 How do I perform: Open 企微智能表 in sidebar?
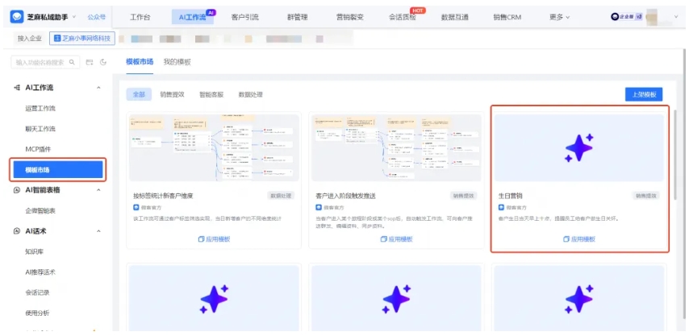tap(40, 210)
